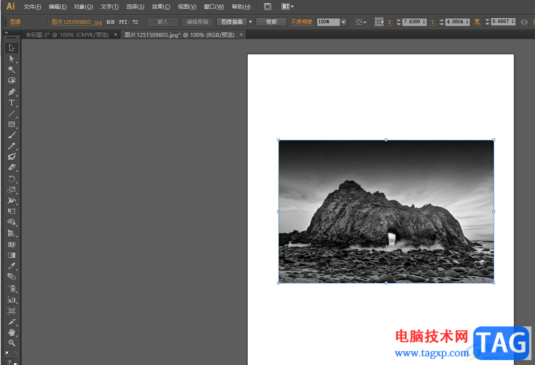Select the Eyedropper tool
The height and width of the screenshot is (365, 535).
(12, 266)
